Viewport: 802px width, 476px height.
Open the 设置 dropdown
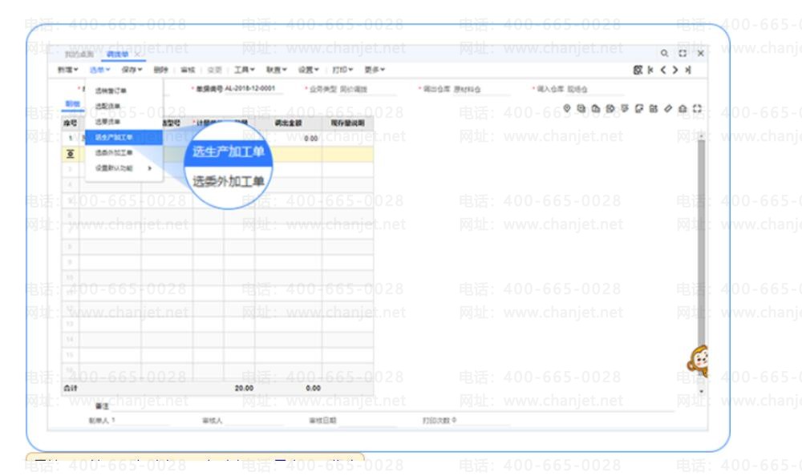(309, 70)
